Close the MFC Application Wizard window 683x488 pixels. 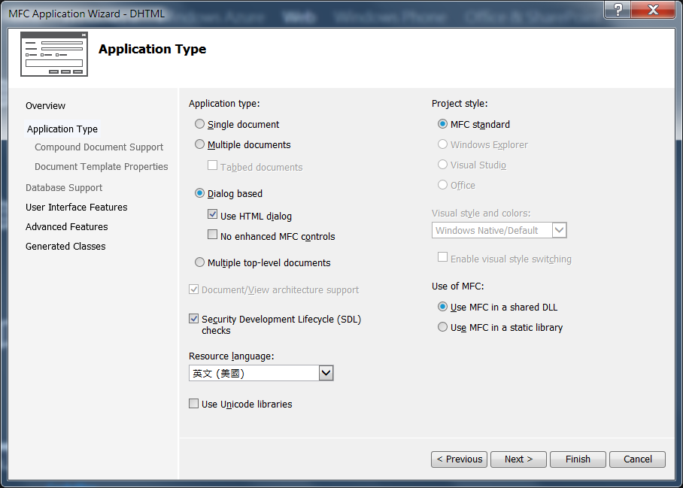click(653, 10)
